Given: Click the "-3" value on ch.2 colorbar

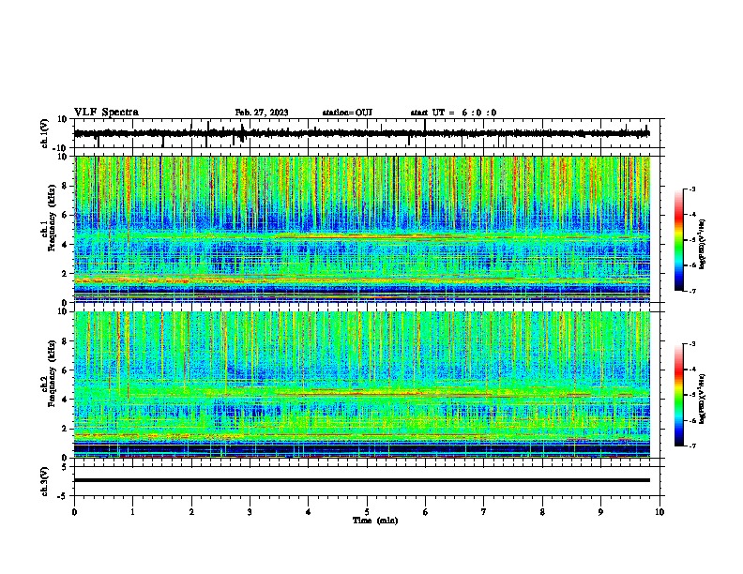Looking at the screenshot, I should point(692,344).
